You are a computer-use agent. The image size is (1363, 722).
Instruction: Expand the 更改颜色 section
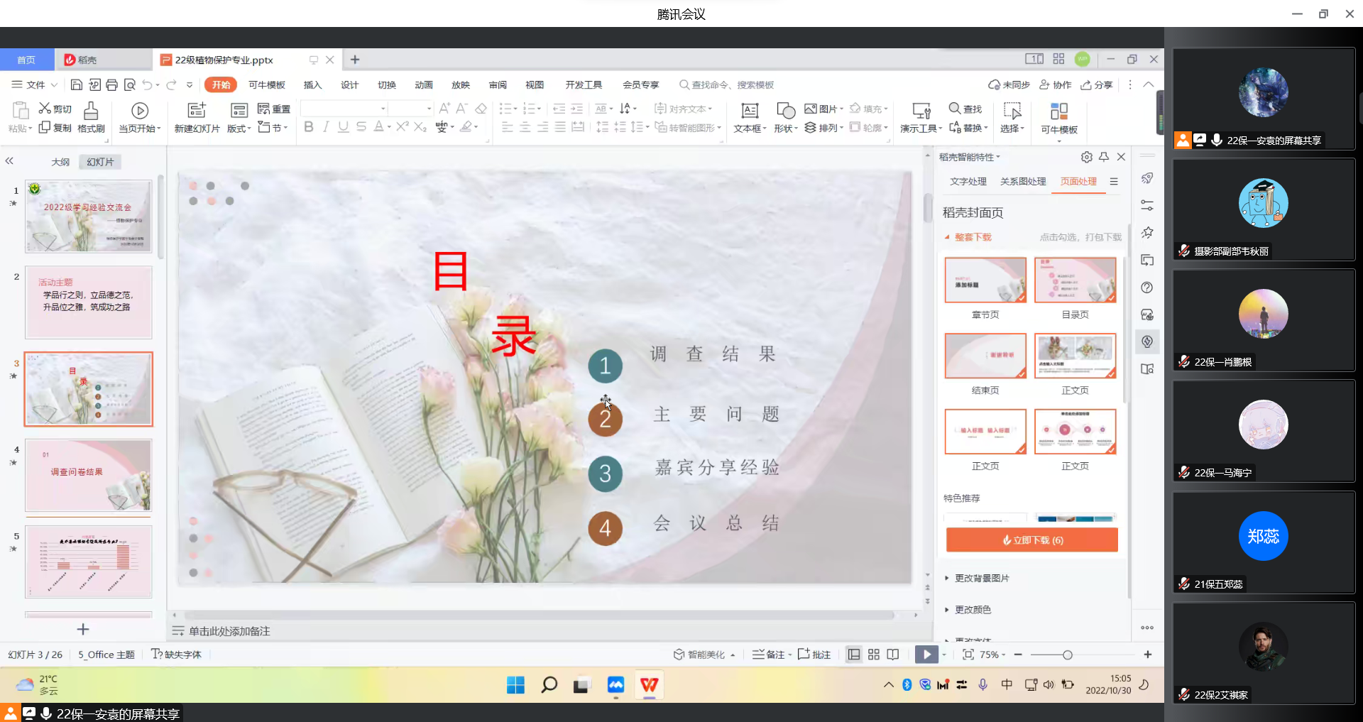[x=973, y=610]
